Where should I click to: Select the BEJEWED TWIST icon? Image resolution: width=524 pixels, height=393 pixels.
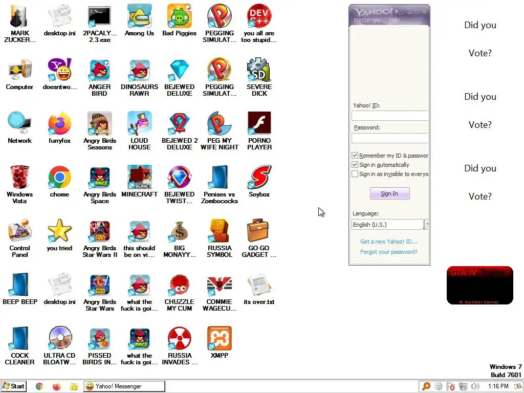point(180,184)
